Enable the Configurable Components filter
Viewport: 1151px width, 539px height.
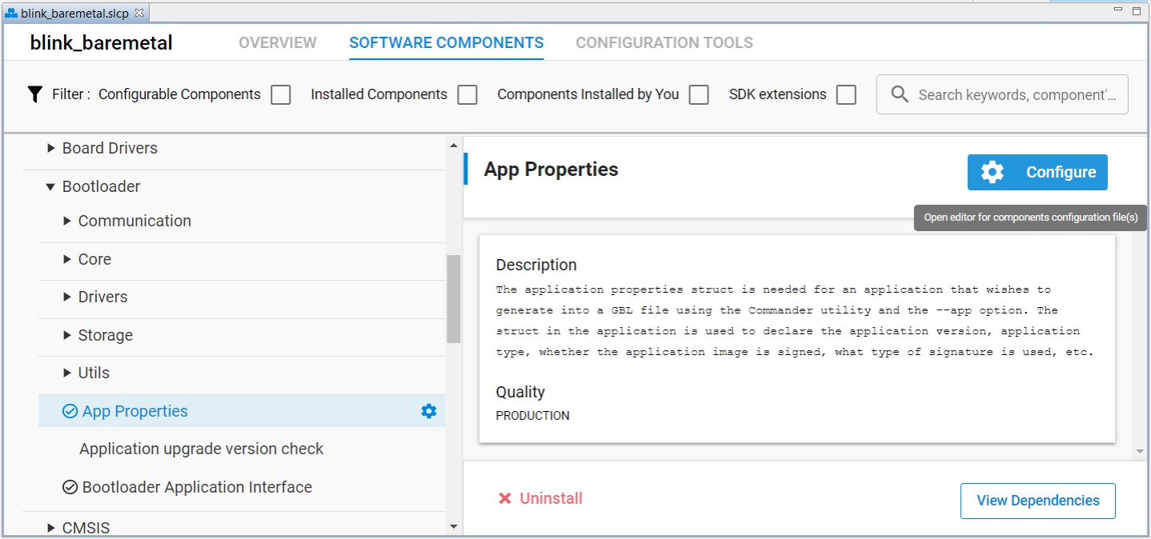tap(279, 94)
